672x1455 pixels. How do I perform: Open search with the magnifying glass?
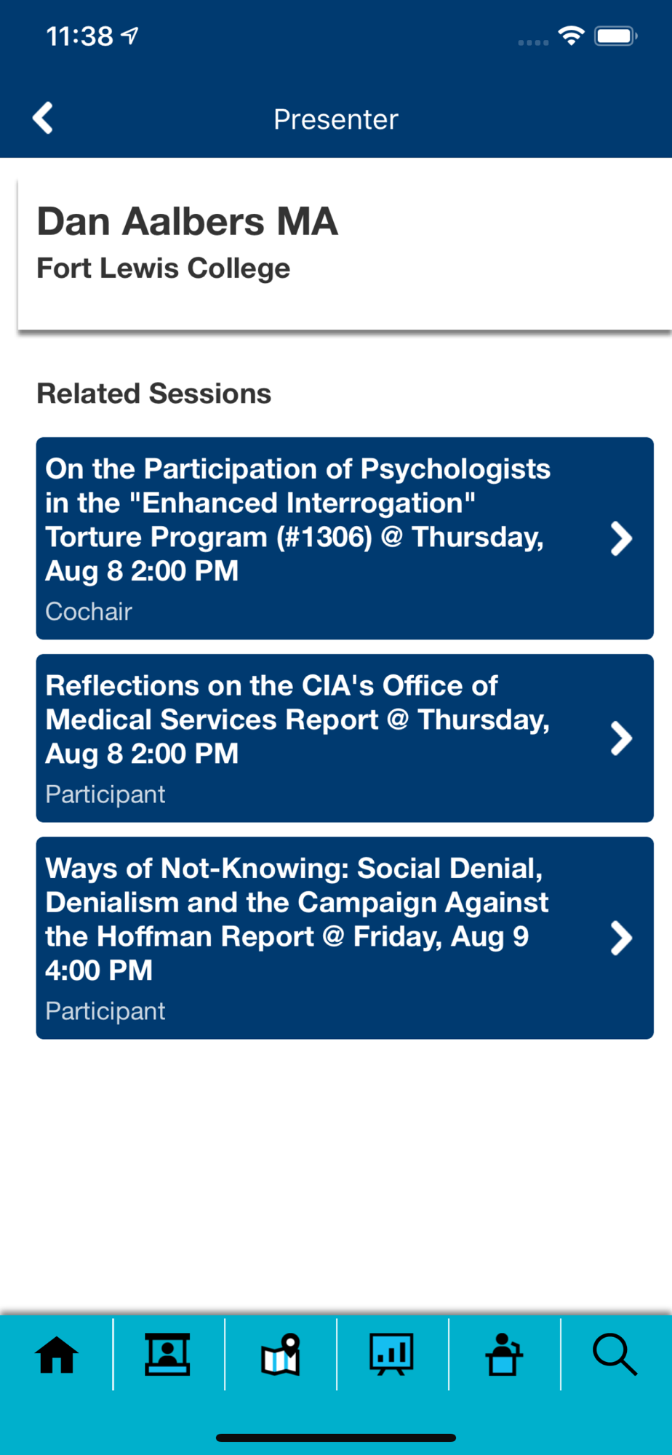coord(615,1355)
